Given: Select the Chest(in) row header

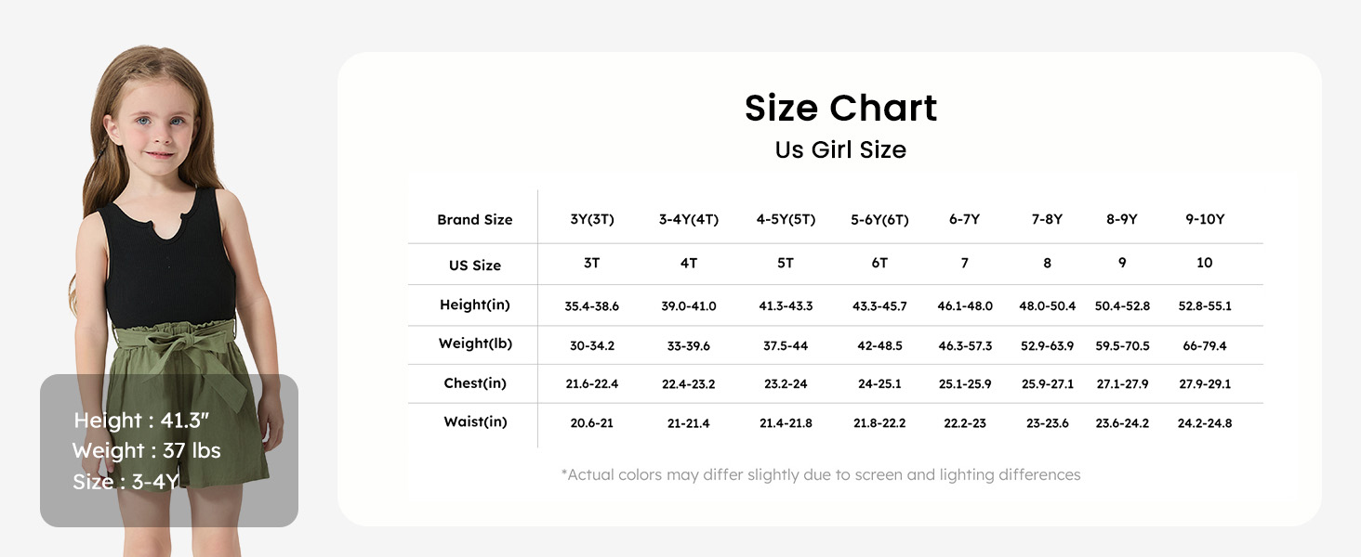Looking at the screenshot, I should 475,382.
